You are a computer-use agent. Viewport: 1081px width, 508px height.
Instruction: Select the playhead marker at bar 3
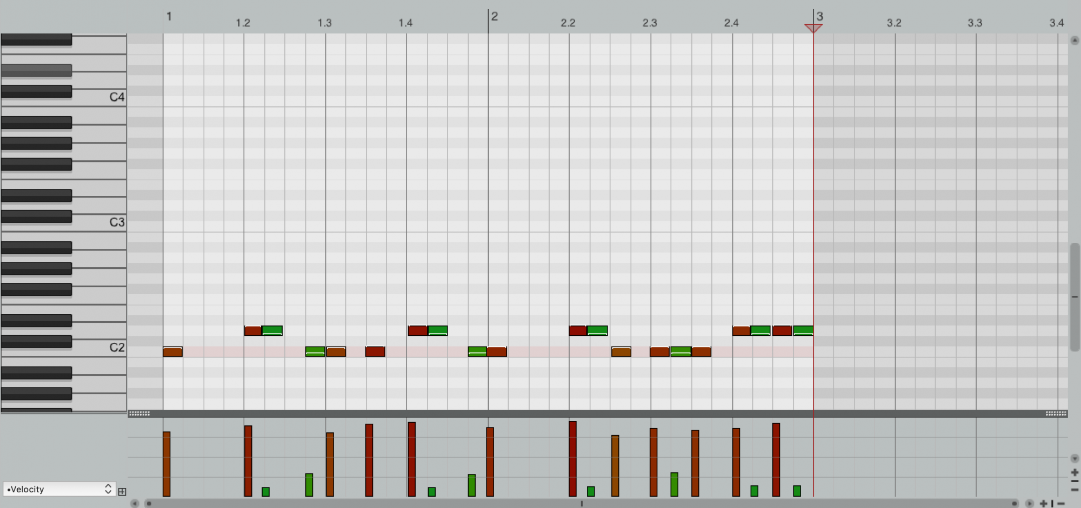pyautogui.click(x=813, y=26)
